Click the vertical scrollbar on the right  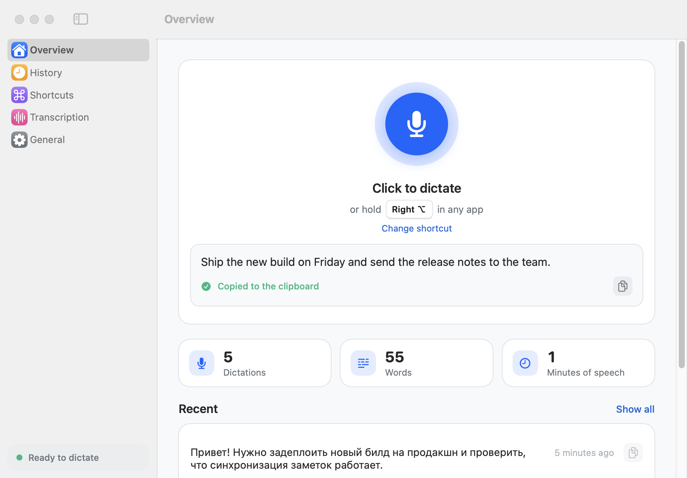(x=681, y=205)
